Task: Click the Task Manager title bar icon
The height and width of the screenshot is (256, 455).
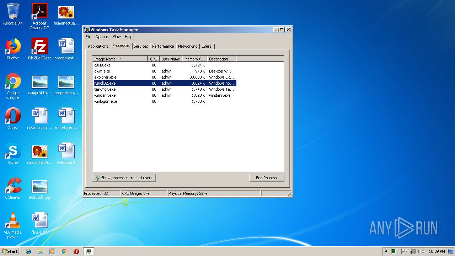Action: coord(87,30)
